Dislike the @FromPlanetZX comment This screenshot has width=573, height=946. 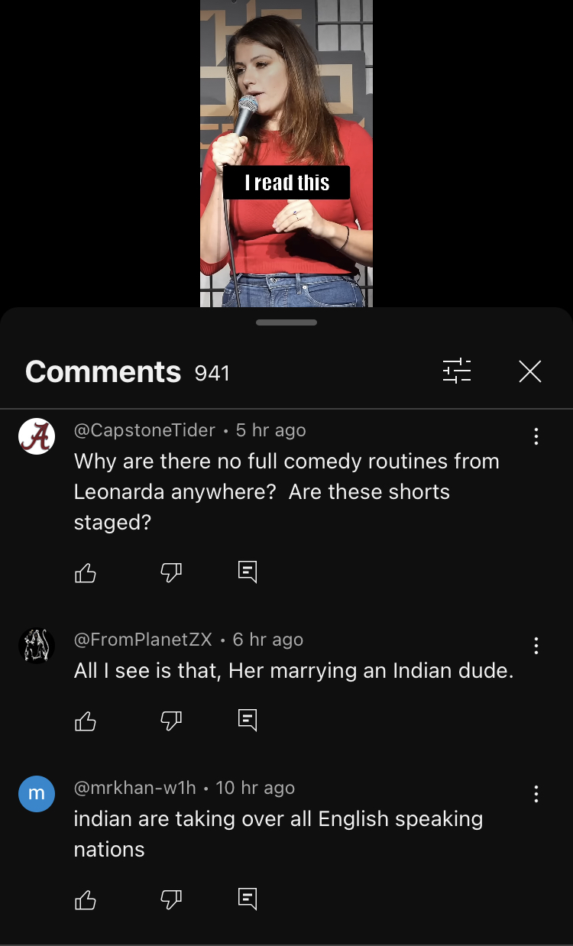(171, 721)
